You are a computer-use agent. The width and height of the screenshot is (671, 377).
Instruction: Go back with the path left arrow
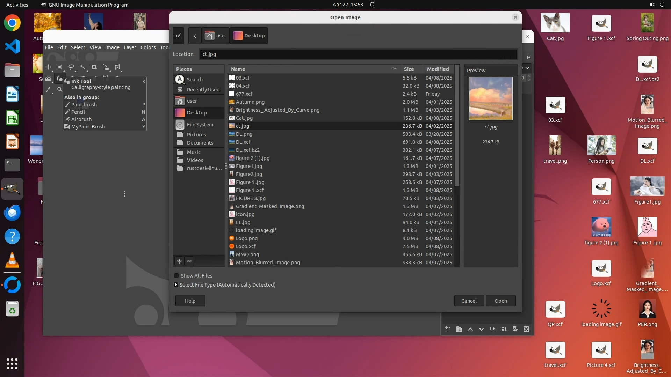pos(195,36)
